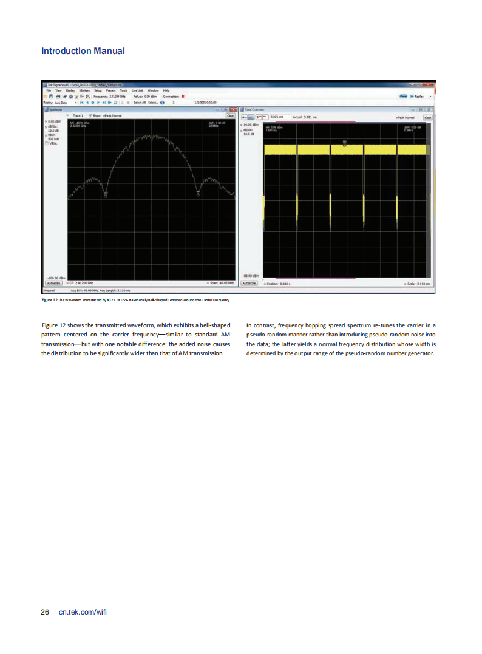Toggle the VBW checkbox
The width and height of the screenshot is (482, 654).
[x=47, y=143]
